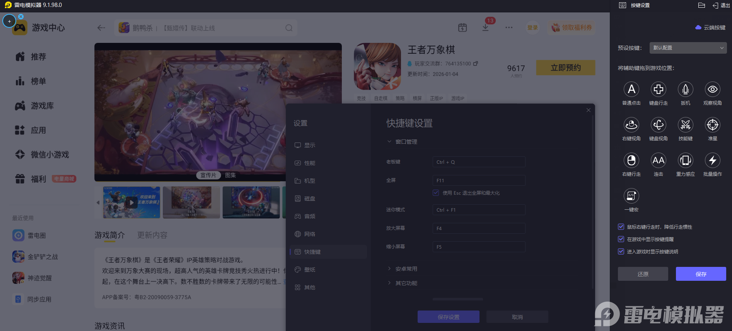The height and width of the screenshot is (331, 732).
Task: Open the 壁纸 settings tab
Action: point(328,270)
